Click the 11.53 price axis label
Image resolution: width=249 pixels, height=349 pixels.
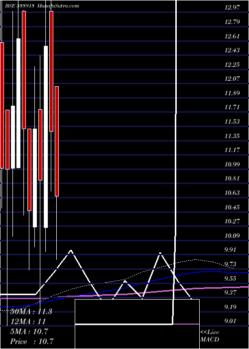pyautogui.click(x=233, y=122)
